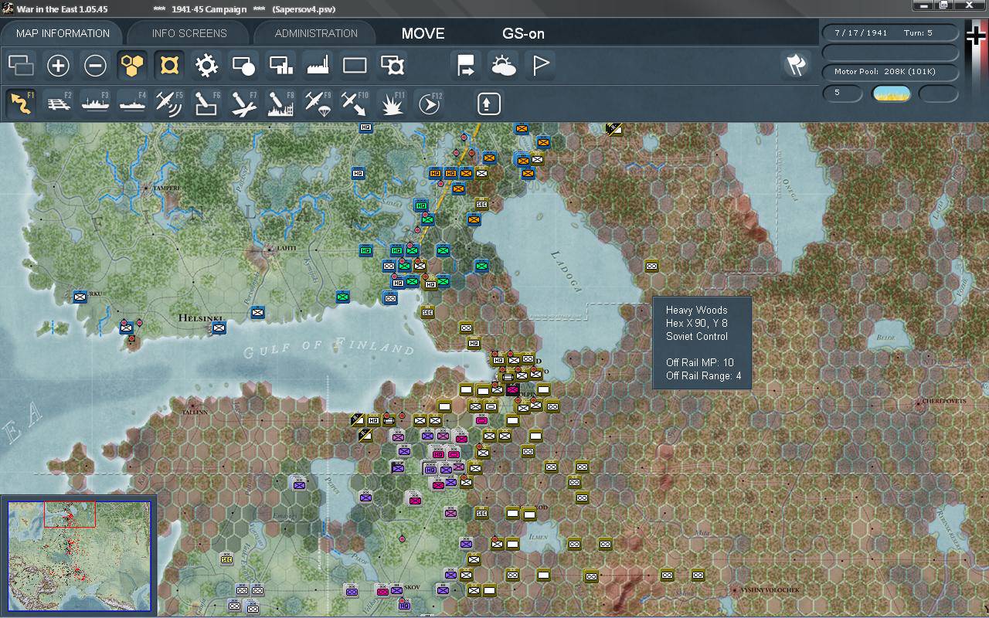Click the Tampere city label on map

click(x=166, y=188)
